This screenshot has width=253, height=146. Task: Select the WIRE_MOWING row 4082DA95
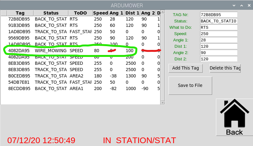coord(80,51)
